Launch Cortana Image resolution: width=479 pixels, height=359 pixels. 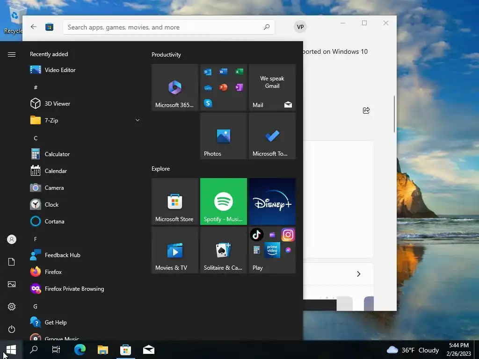(x=85, y=221)
